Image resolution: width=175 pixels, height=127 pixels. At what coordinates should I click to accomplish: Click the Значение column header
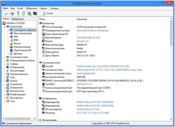coord(82,19)
